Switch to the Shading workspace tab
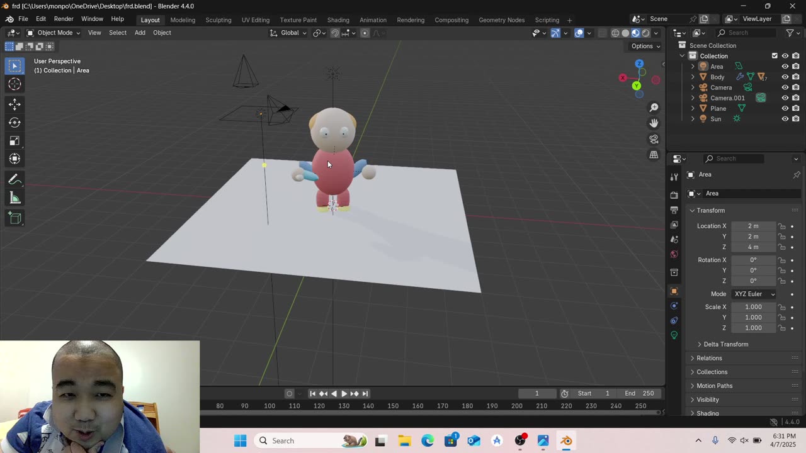This screenshot has height=453, width=806. pyautogui.click(x=338, y=20)
